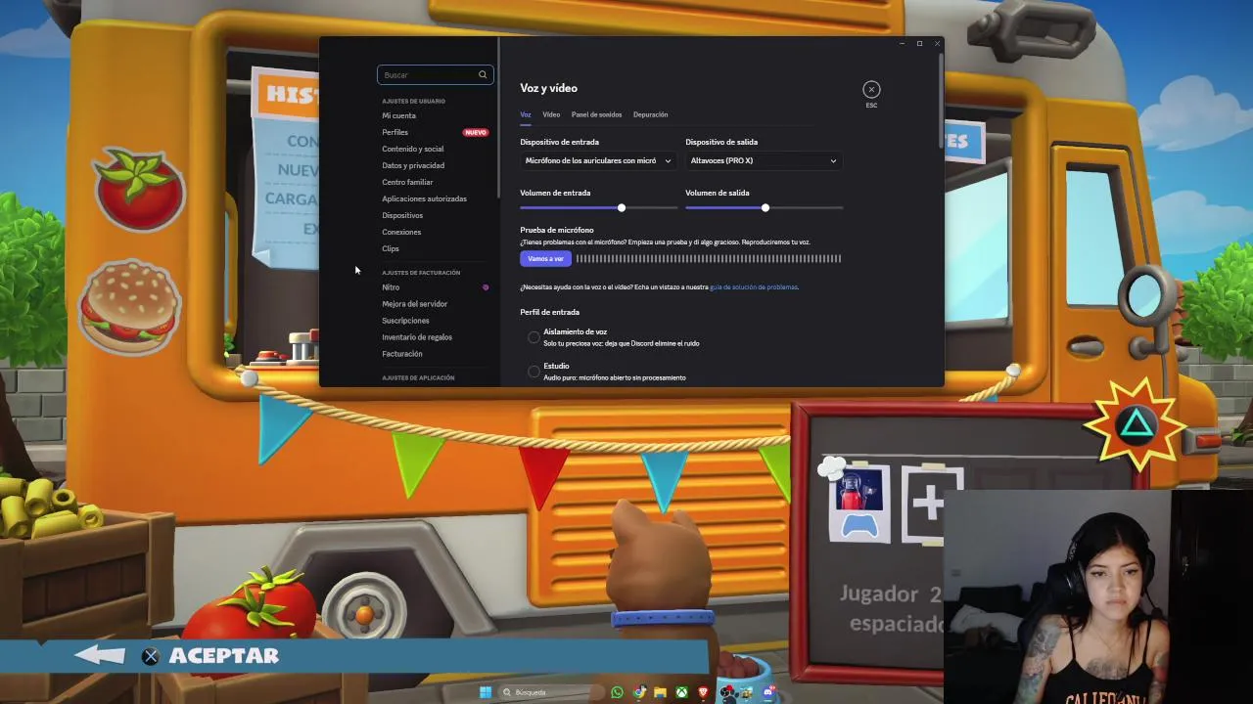Open the Dispositivo de entrada dropdown
The width and height of the screenshot is (1253, 704).
597,160
